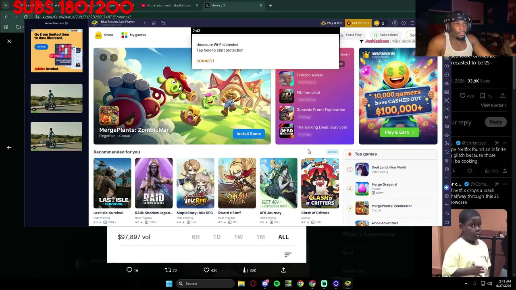Show hidden system tray icons

pos(466,284)
